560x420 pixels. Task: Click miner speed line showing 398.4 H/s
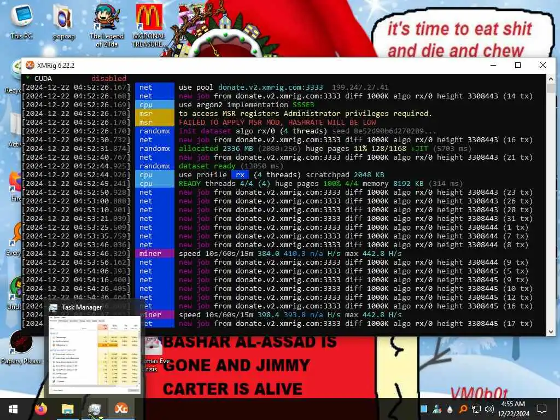coord(290,314)
